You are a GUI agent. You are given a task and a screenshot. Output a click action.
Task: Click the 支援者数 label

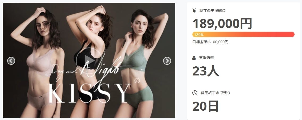click(x=206, y=58)
